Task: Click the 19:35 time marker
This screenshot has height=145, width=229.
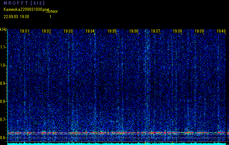Action: point(112,31)
